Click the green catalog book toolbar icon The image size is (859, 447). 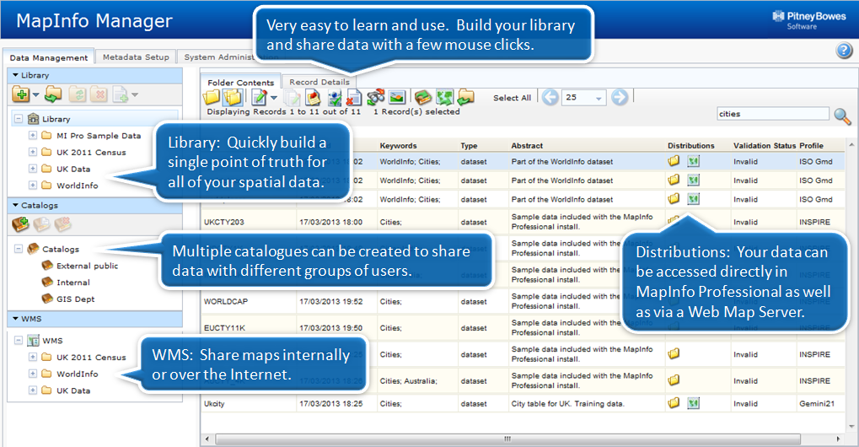(x=423, y=98)
